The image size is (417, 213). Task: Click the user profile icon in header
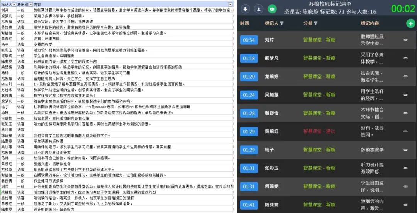point(259,9)
